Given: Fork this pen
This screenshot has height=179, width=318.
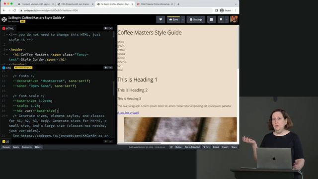Looking at the screenshot, I should click(x=207, y=147).
